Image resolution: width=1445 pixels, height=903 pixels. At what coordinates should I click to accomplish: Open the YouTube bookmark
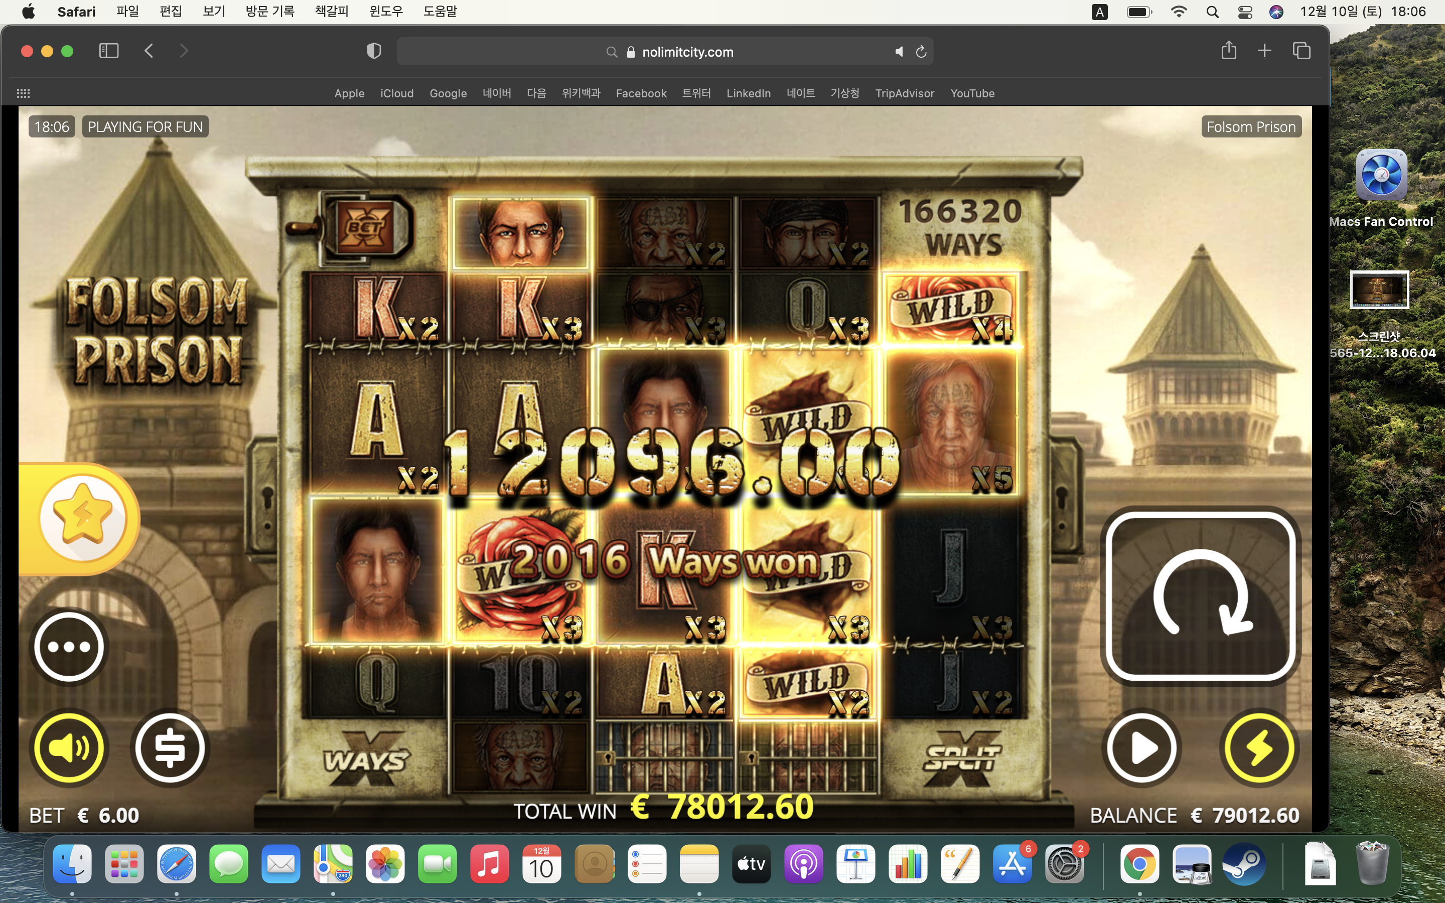[x=973, y=93]
